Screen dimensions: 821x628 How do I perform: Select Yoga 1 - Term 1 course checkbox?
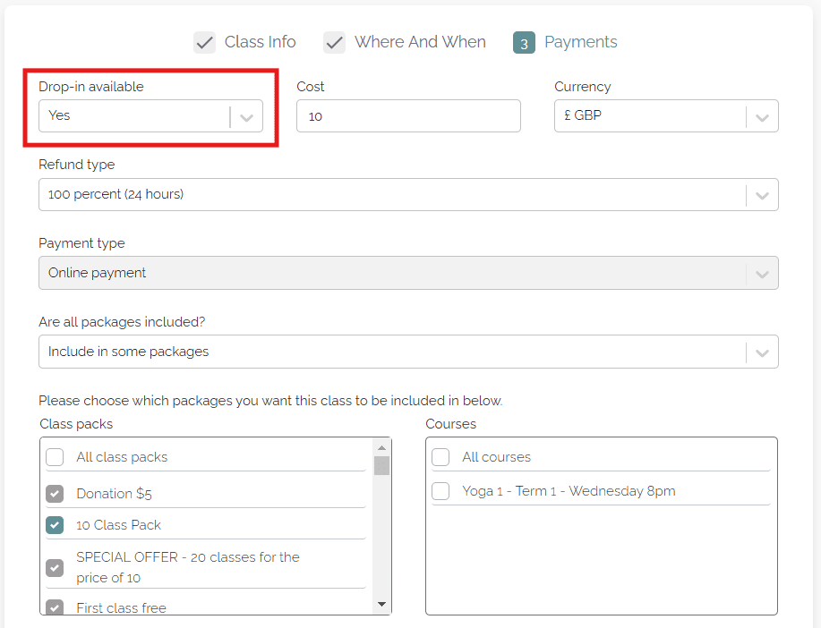[x=440, y=491]
